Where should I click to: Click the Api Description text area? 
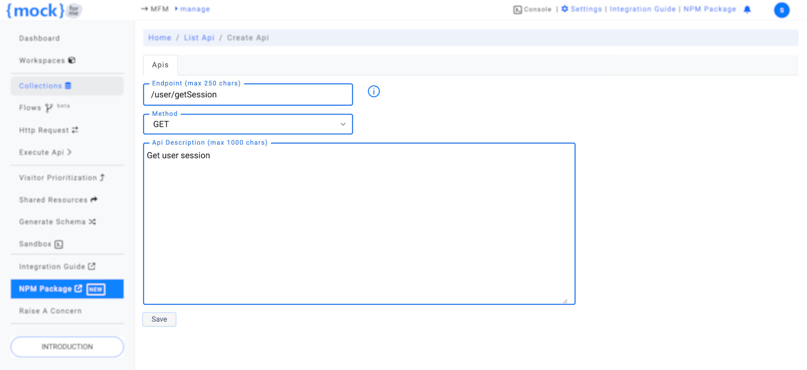pyautogui.click(x=359, y=224)
